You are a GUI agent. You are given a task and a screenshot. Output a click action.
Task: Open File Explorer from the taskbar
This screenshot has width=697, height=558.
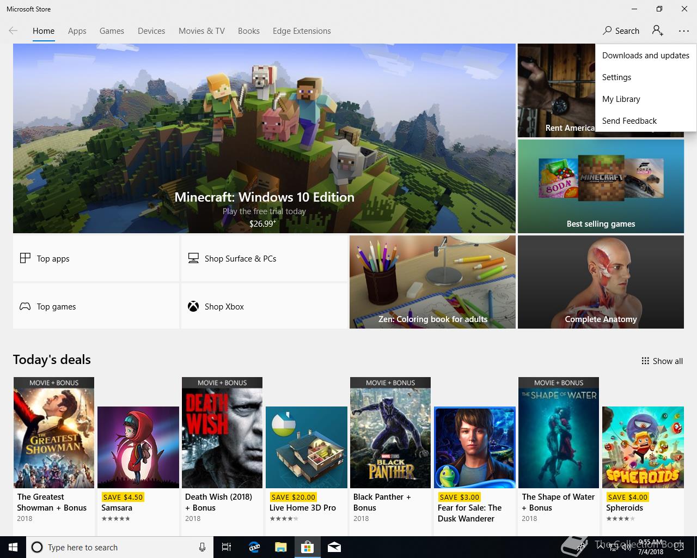(281, 547)
